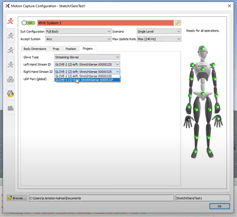Viewport: 237px width, 217px height.
Task: Click the Documents folder path field
Action: (x=101, y=198)
